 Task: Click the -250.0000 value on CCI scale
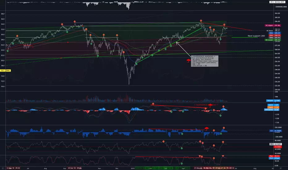[278, 137]
